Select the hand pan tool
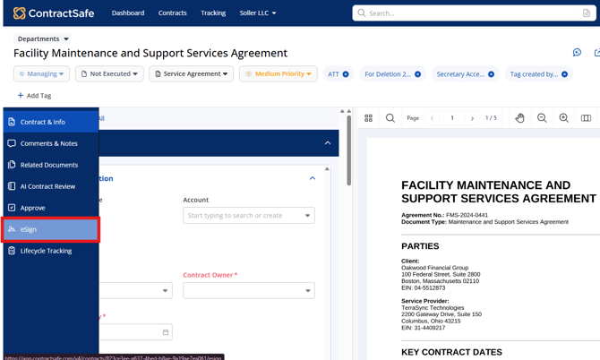 (x=519, y=118)
